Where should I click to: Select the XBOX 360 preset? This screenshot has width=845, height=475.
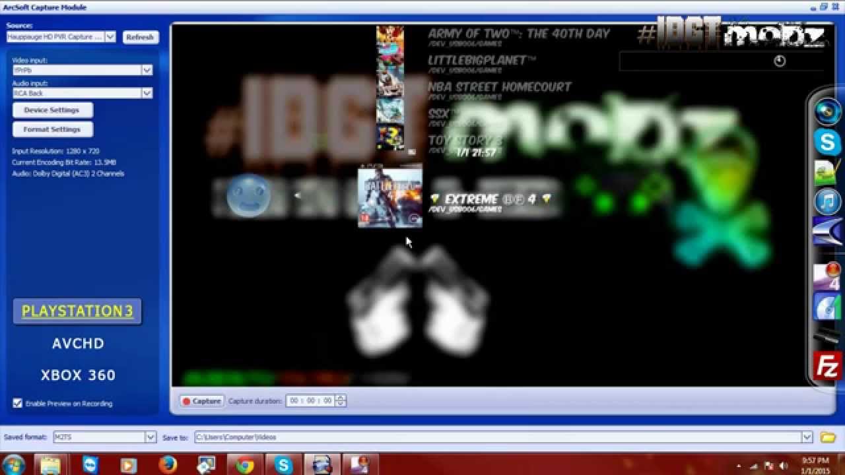click(78, 375)
